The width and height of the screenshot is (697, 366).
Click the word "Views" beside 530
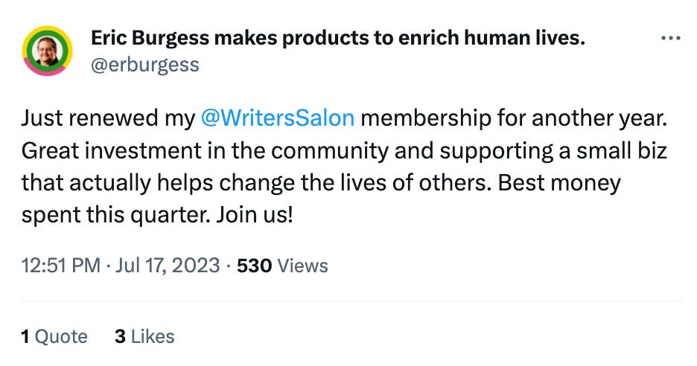tap(303, 266)
